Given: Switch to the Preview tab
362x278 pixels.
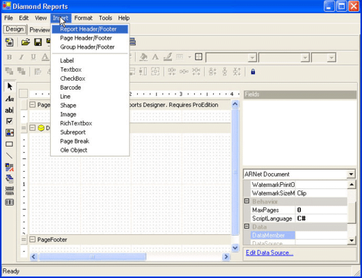Looking at the screenshot, I should (40, 30).
